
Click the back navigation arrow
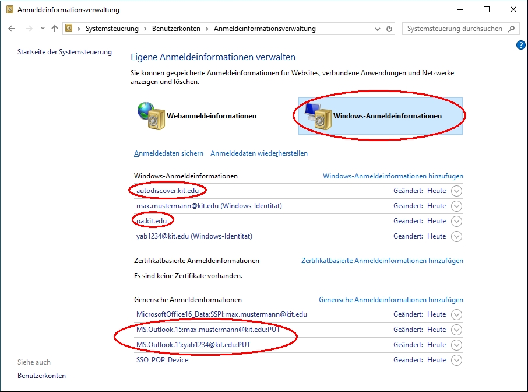(12, 29)
